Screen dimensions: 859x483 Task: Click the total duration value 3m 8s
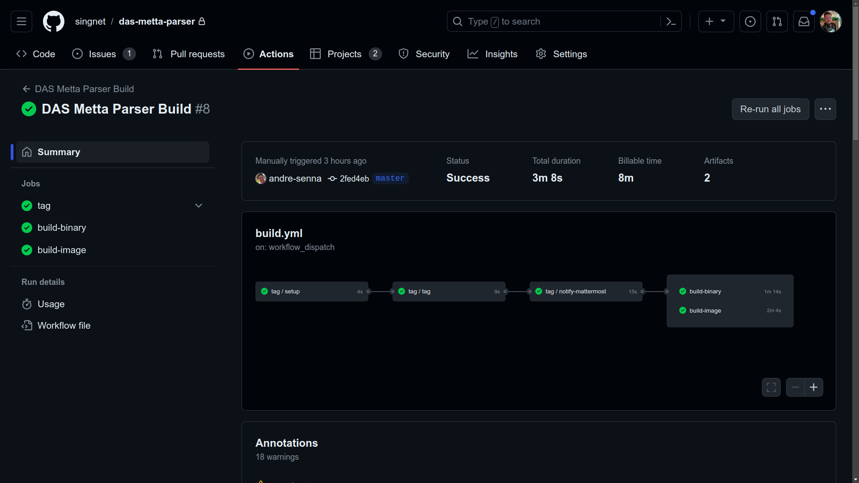(x=547, y=178)
